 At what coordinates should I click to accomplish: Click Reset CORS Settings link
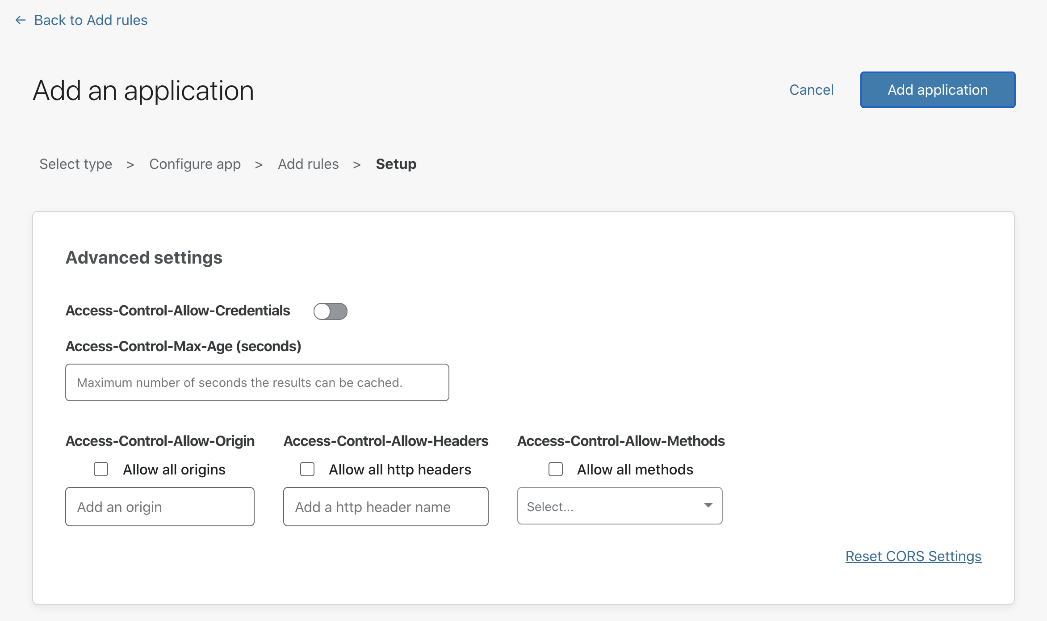point(913,556)
